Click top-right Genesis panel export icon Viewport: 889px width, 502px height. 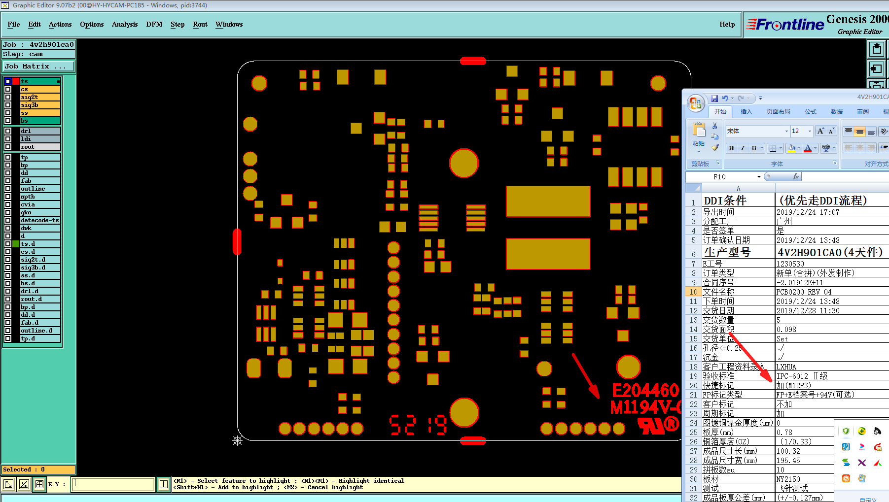pyautogui.click(x=876, y=49)
